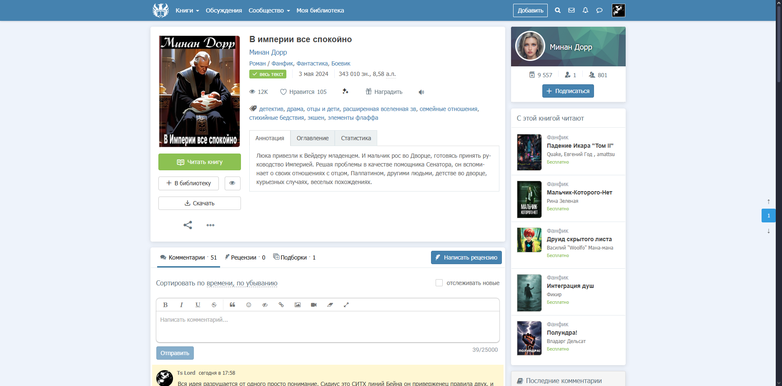Screen dimensions: 782x386
Task: Open the emoji picker in editor
Action: click(x=249, y=305)
